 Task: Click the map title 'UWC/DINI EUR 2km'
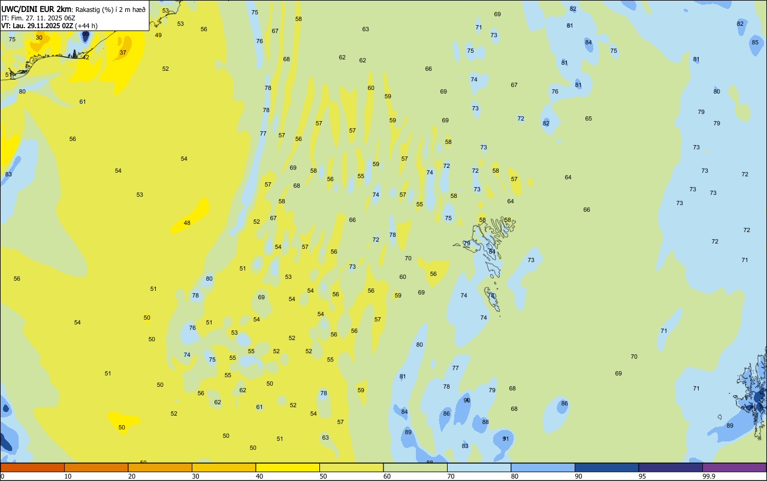37,9
